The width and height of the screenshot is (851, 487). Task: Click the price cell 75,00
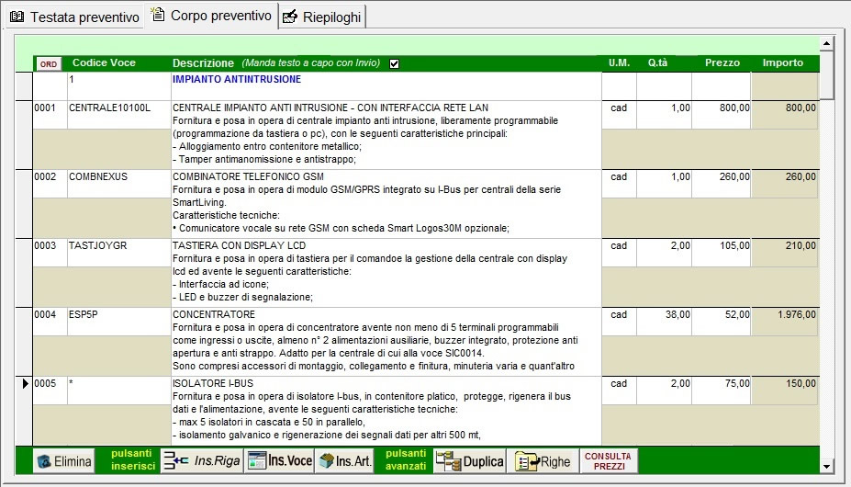point(722,391)
